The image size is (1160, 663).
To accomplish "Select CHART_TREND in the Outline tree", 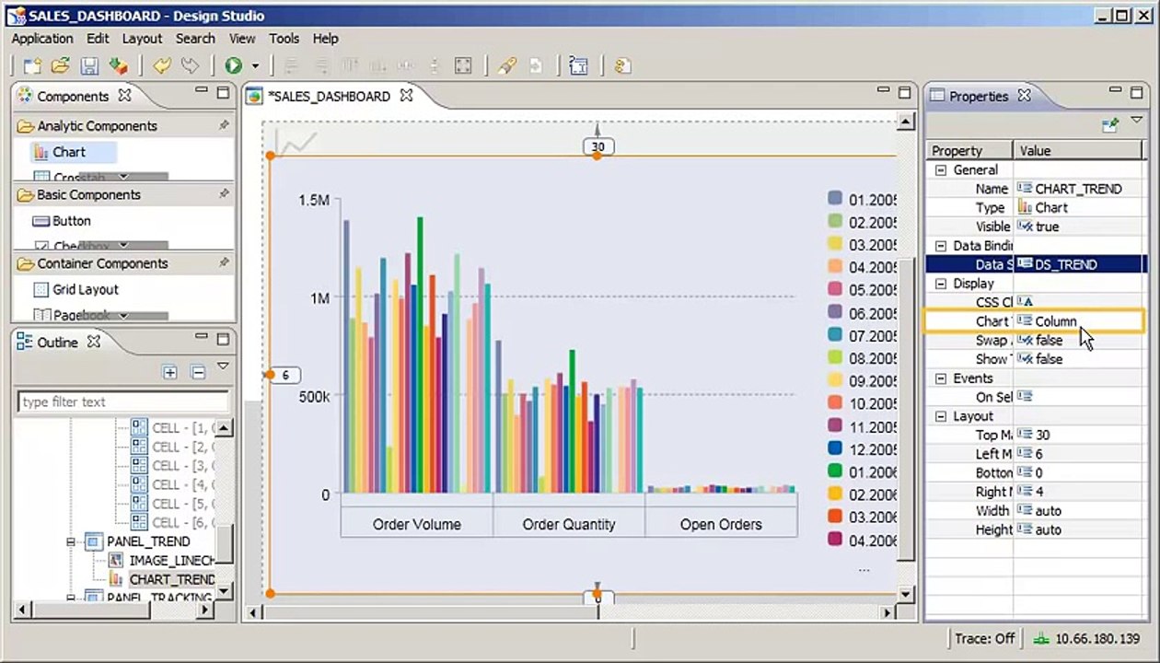I will point(172,579).
